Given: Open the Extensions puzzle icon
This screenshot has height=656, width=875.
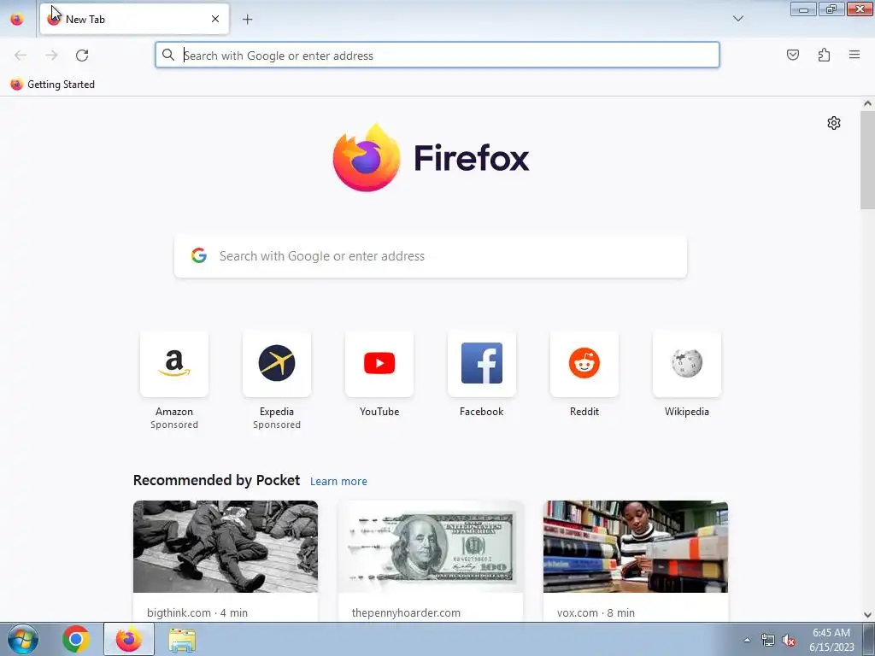Looking at the screenshot, I should 824,55.
